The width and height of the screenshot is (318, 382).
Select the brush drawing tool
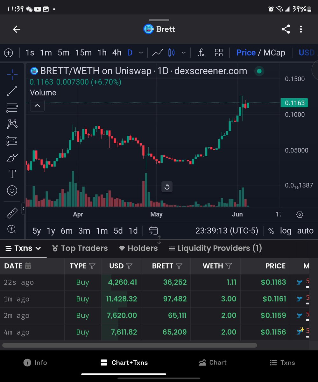[12, 157]
